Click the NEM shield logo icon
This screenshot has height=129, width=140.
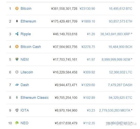17,59
